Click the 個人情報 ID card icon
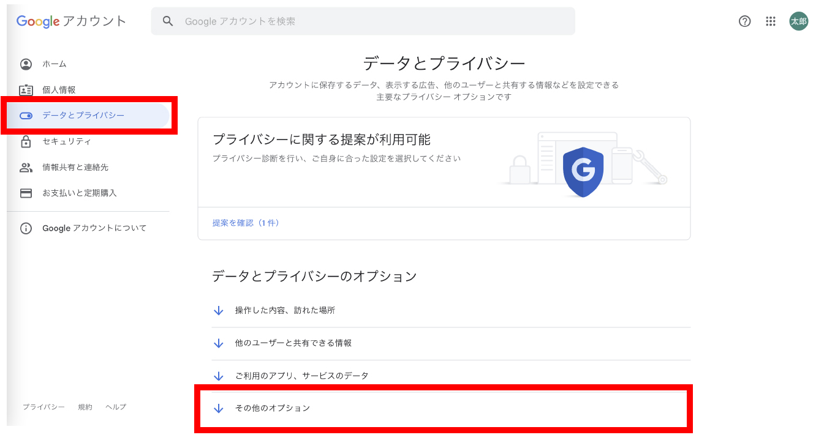Viewport: 824px width, 443px height. [x=26, y=90]
